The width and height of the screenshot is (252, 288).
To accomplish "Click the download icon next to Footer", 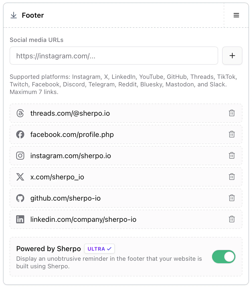I will click(13, 15).
